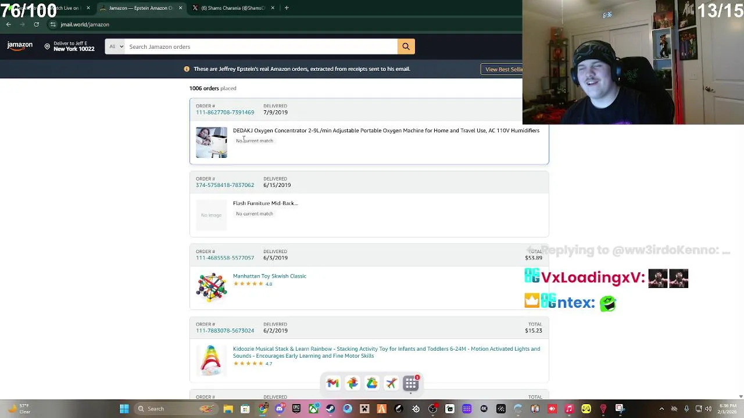Viewport: 744px width, 418px height.
Task: Open Steam from taskbar
Action: click(331, 409)
